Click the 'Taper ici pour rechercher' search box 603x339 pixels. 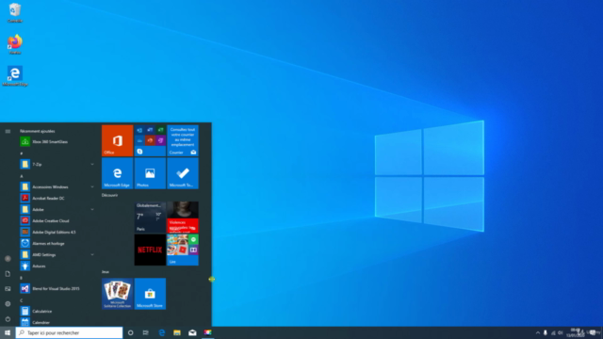pyautogui.click(x=69, y=332)
